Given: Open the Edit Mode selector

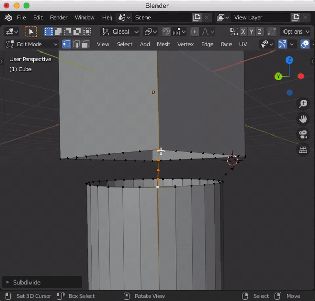Looking at the screenshot, I should (x=31, y=44).
